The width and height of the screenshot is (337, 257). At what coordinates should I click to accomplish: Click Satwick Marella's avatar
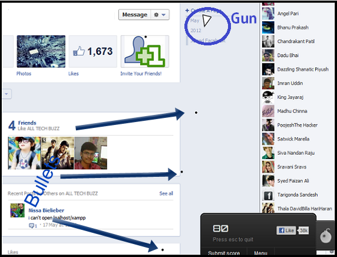[268, 139]
